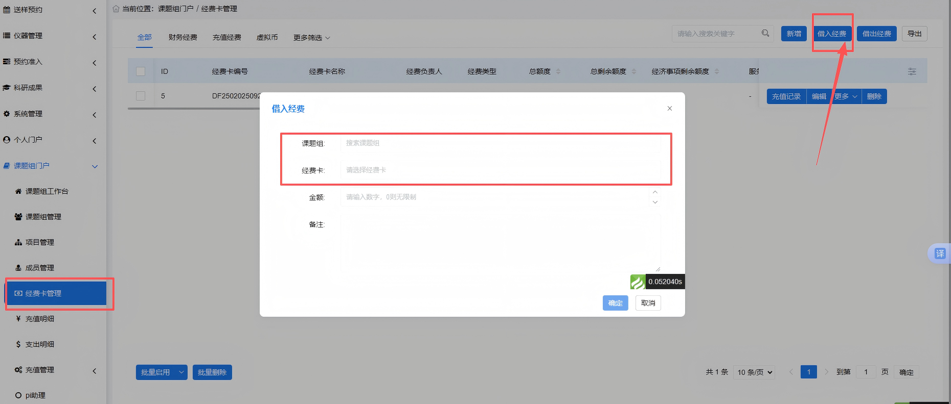This screenshot has height=404, width=951.
Task: Close the 借入经费 dialog with X
Action: tap(669, 109)
